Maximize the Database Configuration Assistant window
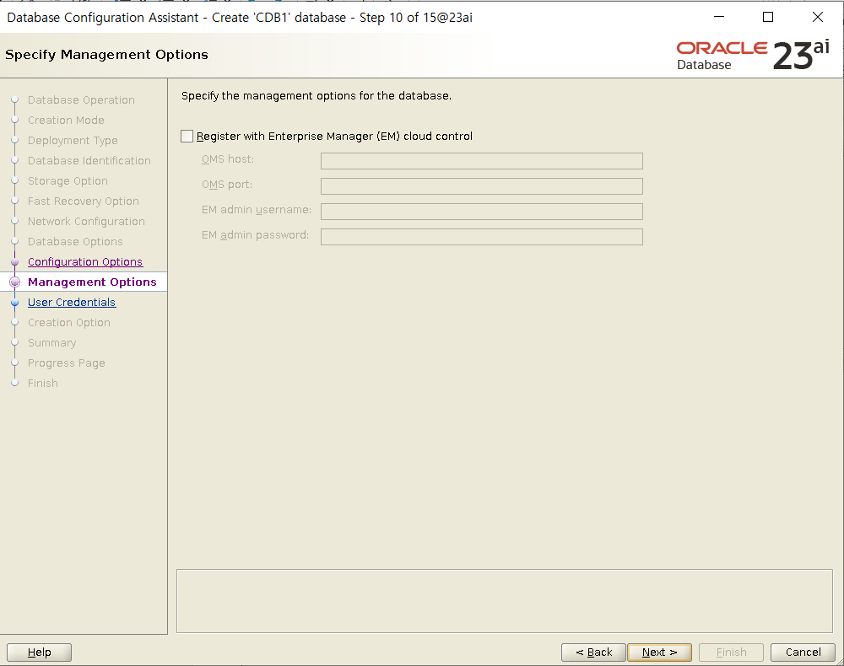The image size is (844, 666). click(x=768, y=17)
